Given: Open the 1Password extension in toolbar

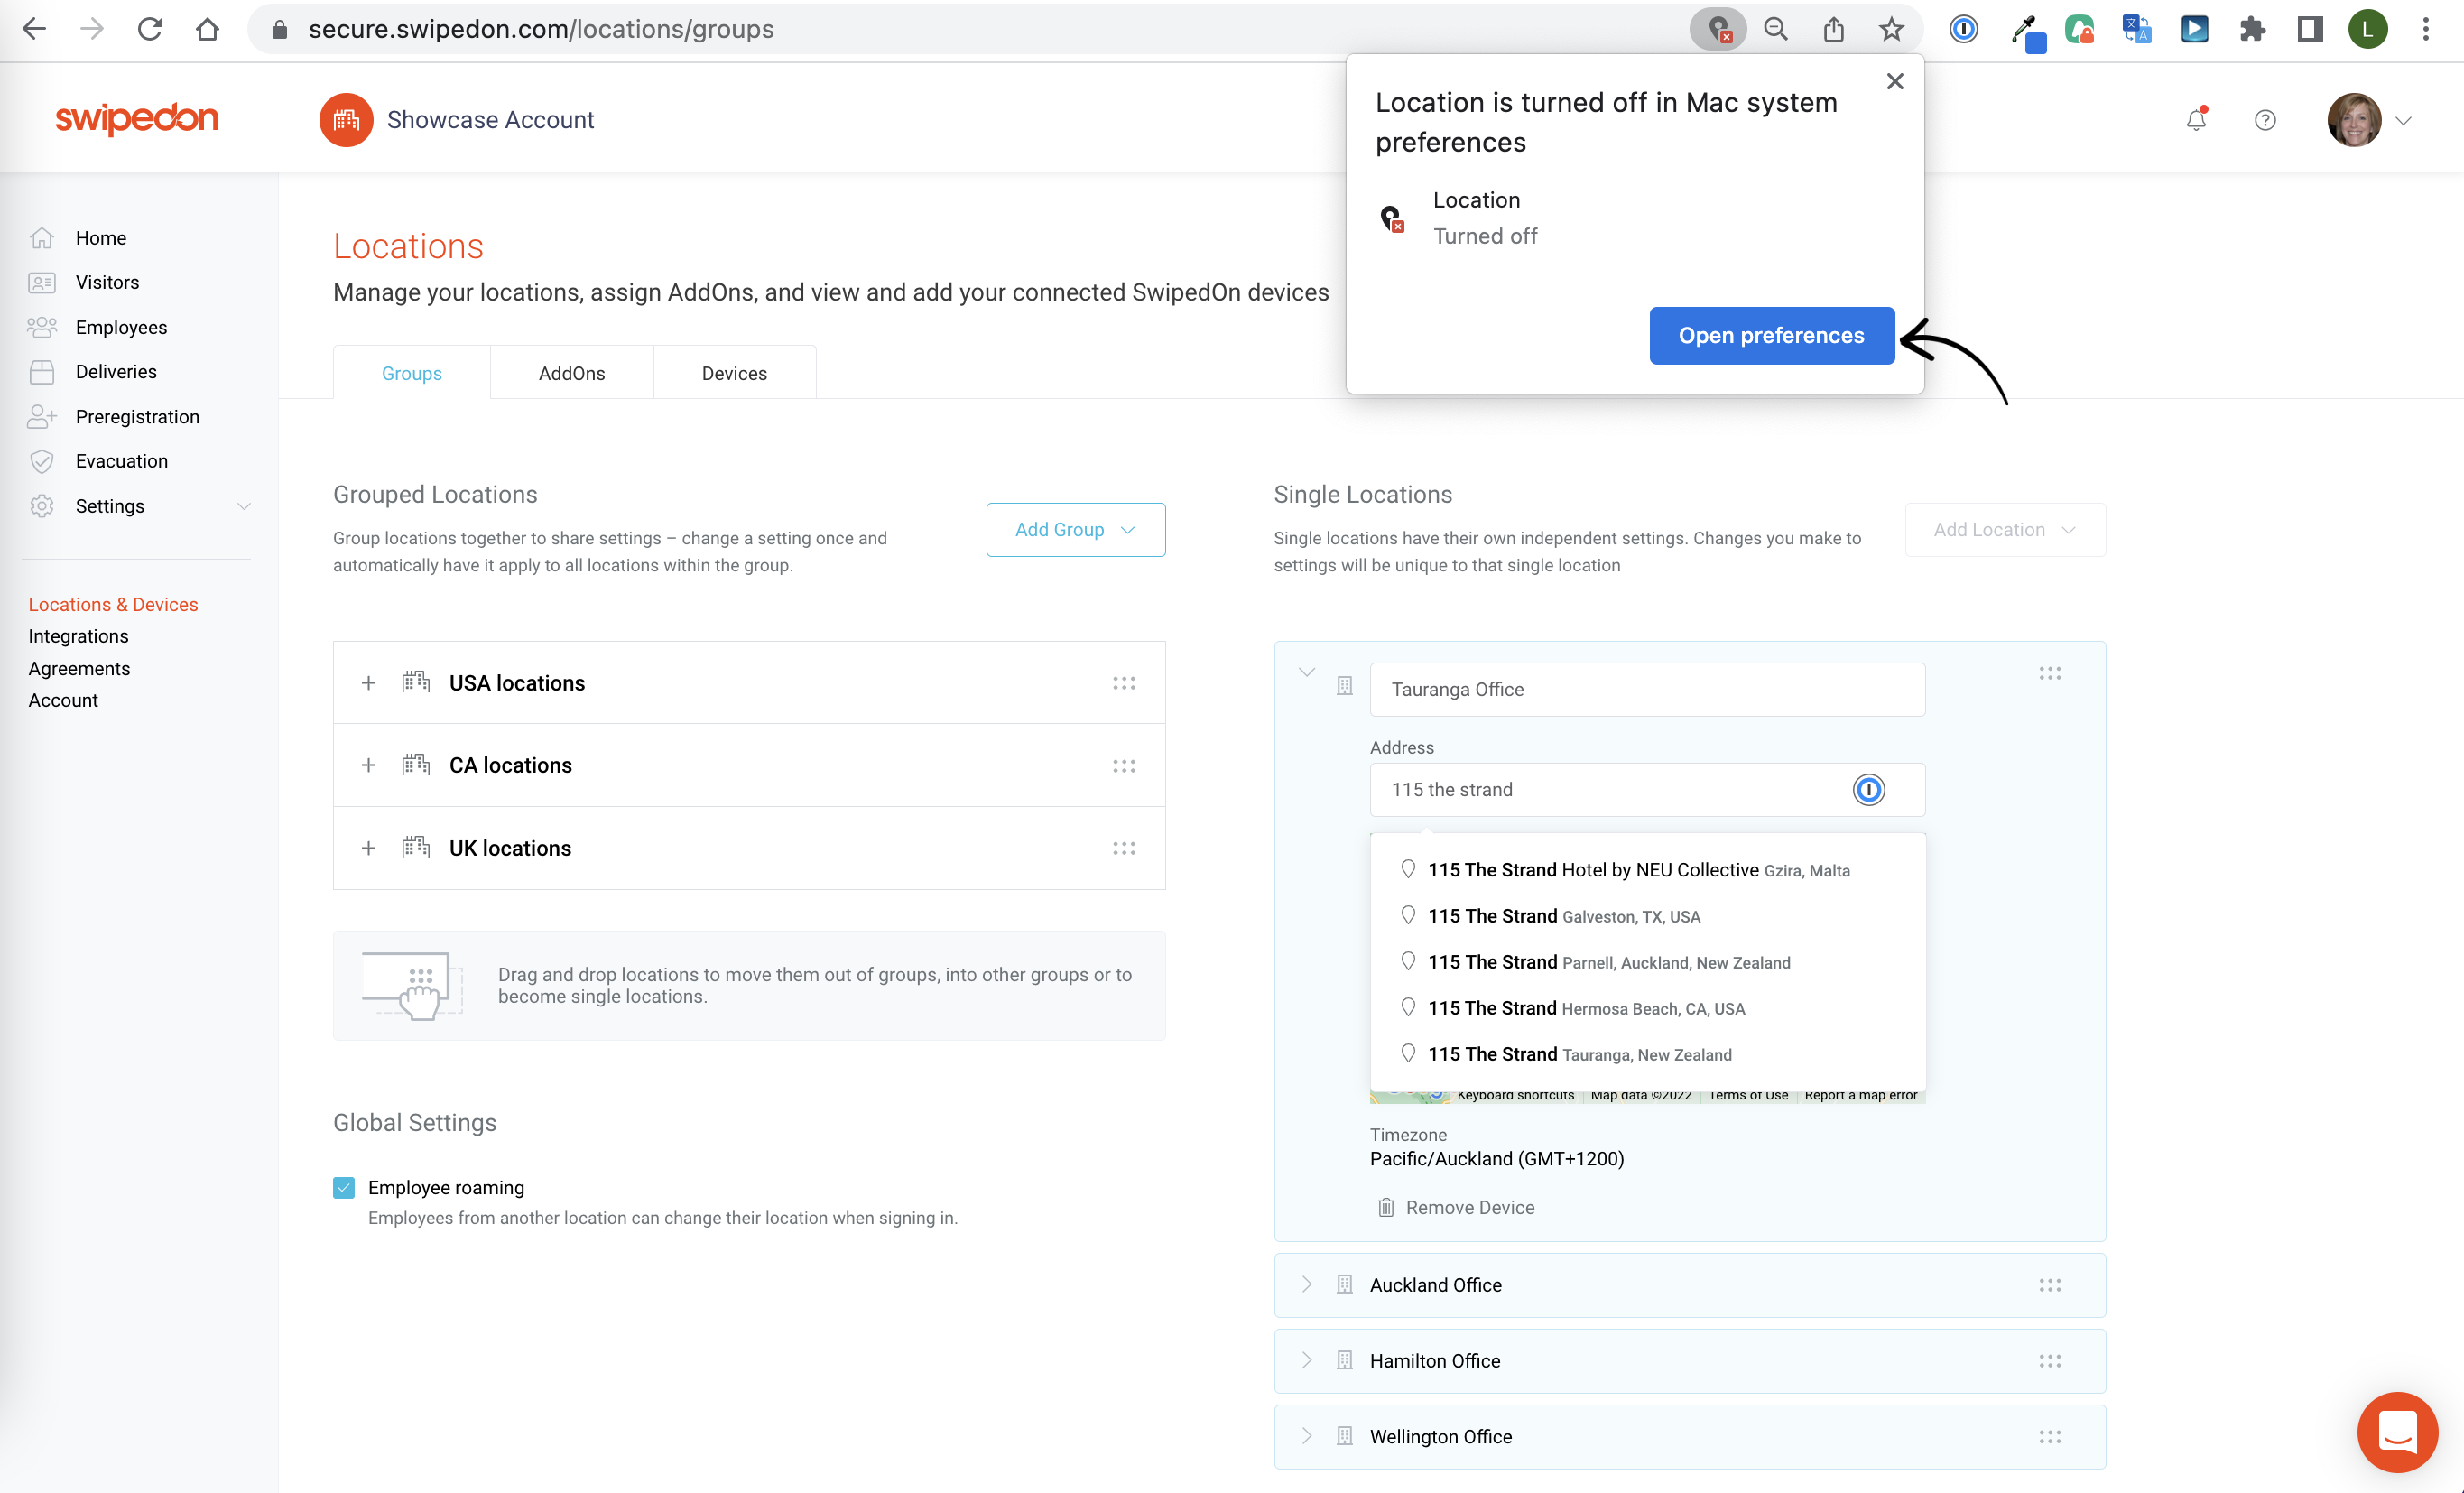Looking at the screenshot, I should tap(1964, 29).
